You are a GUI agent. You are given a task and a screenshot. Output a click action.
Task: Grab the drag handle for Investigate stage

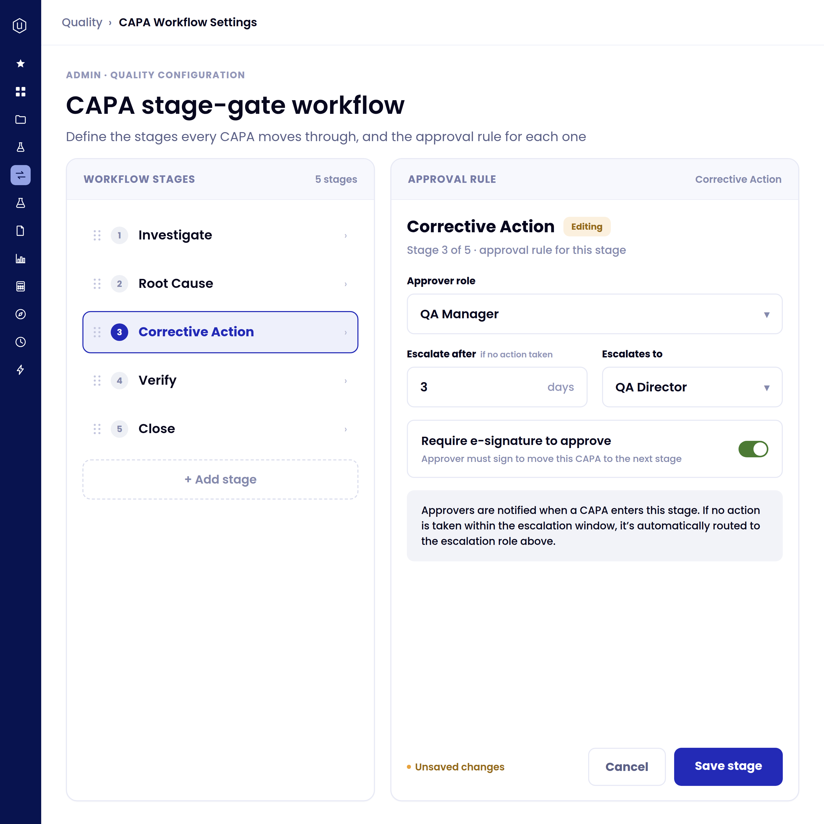click(x=97, y=235)
